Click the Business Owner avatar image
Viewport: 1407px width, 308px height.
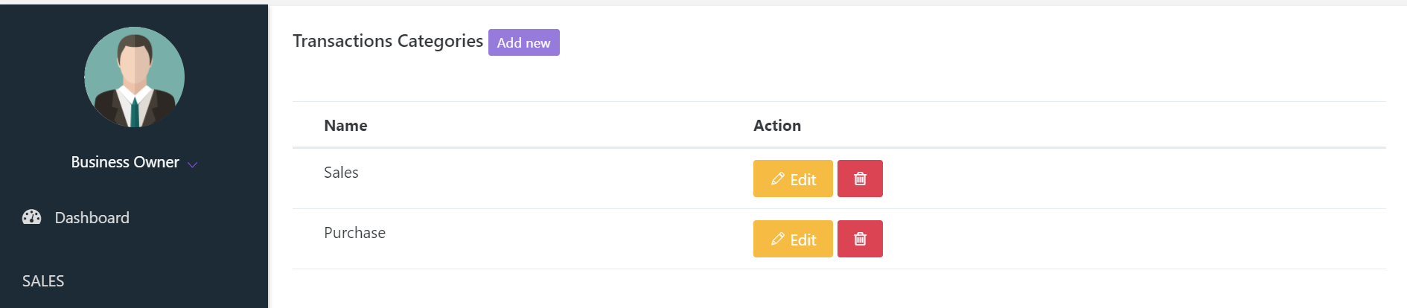(x=134, y=77)
